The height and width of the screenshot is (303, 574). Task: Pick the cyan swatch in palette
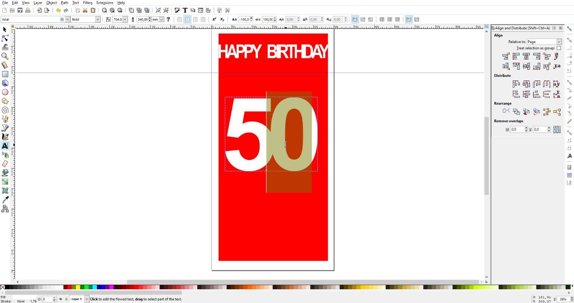tap(95, 287)
